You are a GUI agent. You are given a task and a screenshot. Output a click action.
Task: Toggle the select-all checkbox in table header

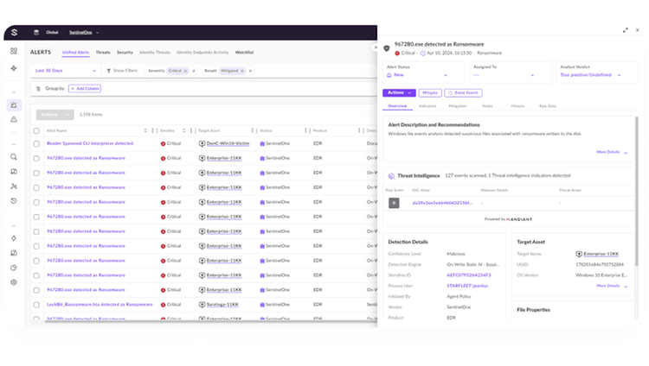click(x=36, y=130)
